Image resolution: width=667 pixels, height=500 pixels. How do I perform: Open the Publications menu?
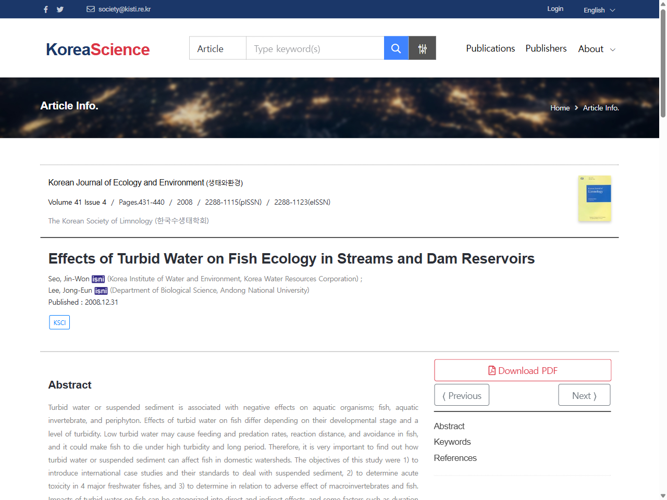[490, 48]
